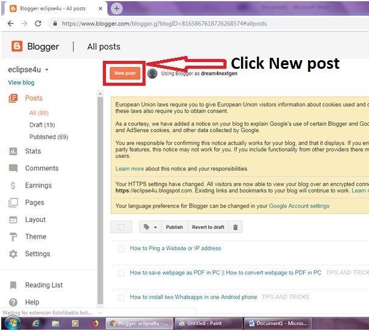Select Draft (19) posts filter
This screenshot has height=331, width=369.
pyautogui.click(x=42, y=125)
